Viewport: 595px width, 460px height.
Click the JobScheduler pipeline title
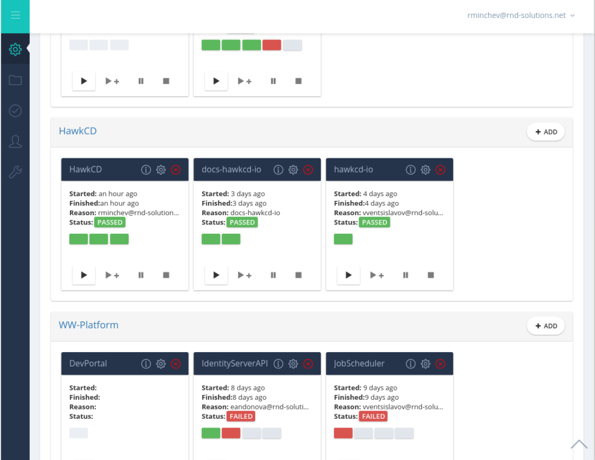[x=359, y=363]
